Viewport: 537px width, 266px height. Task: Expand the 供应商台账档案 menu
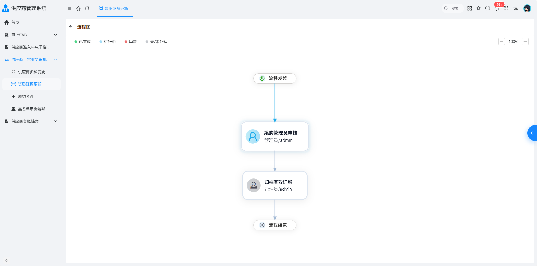point(31,121)
